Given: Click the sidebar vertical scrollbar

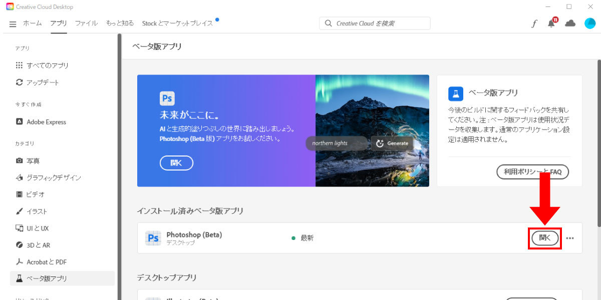Looking at the screenshot, I should pyautogui.click(x=119, y=167).
